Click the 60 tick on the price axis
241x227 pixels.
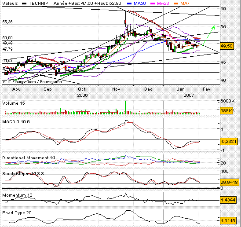[223, 8]
